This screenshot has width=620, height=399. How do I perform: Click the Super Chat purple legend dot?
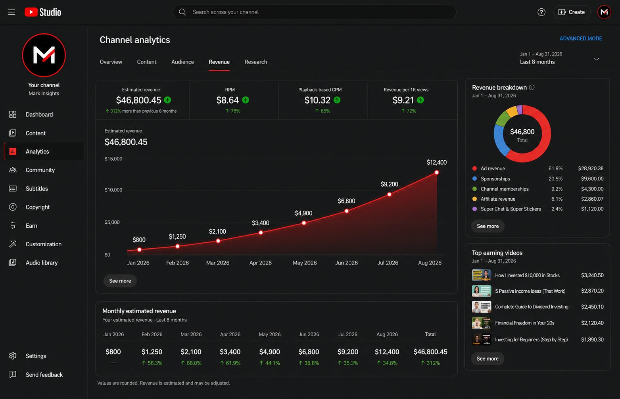474,209
